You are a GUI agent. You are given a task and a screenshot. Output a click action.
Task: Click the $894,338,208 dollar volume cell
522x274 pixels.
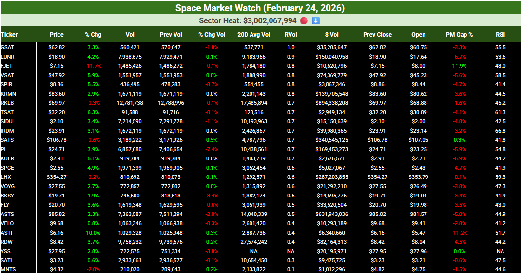point(331,103)
